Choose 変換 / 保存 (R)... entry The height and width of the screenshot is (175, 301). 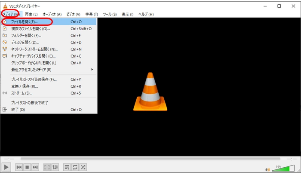click(x=49, y=86)
